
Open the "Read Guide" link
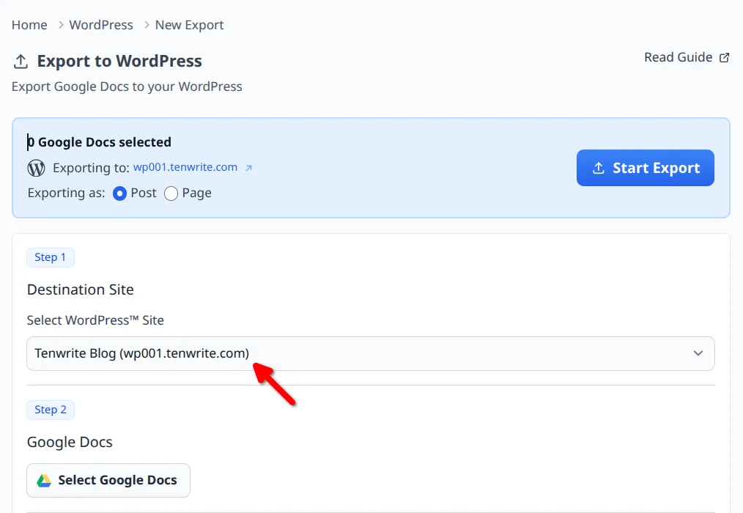677,56
